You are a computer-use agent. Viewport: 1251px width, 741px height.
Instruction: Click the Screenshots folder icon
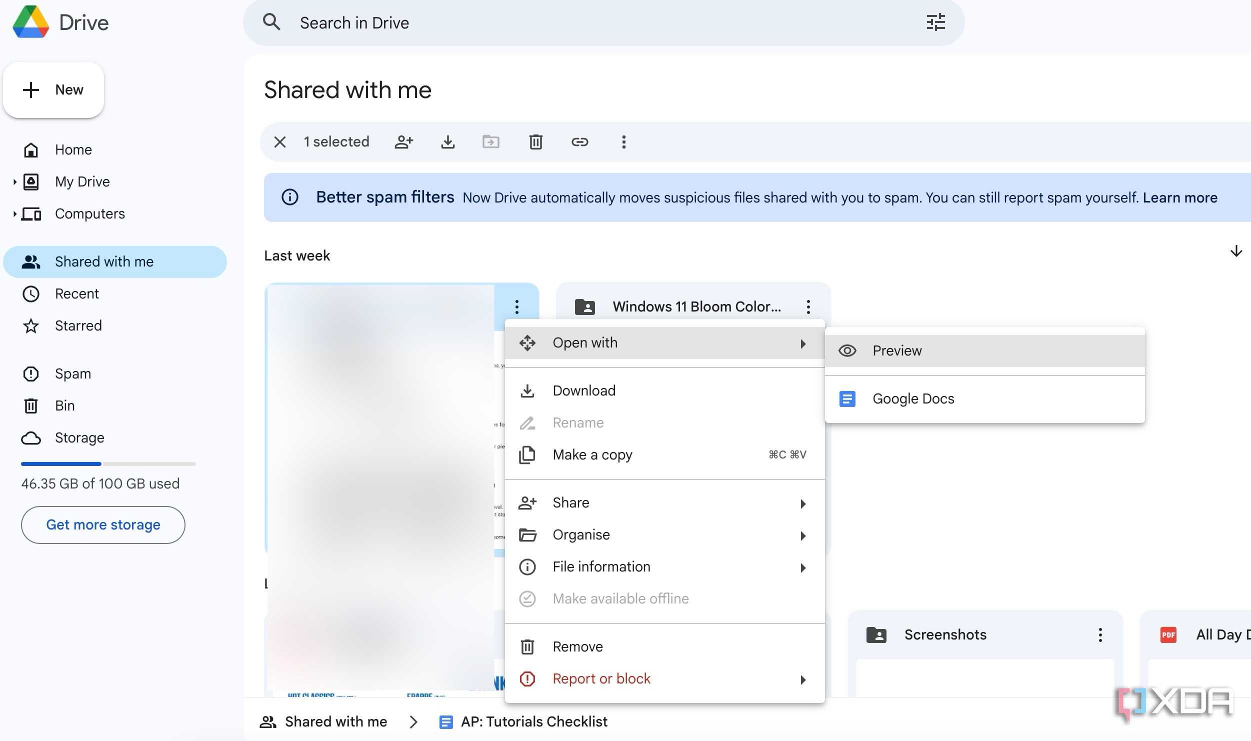click(876, 635)
